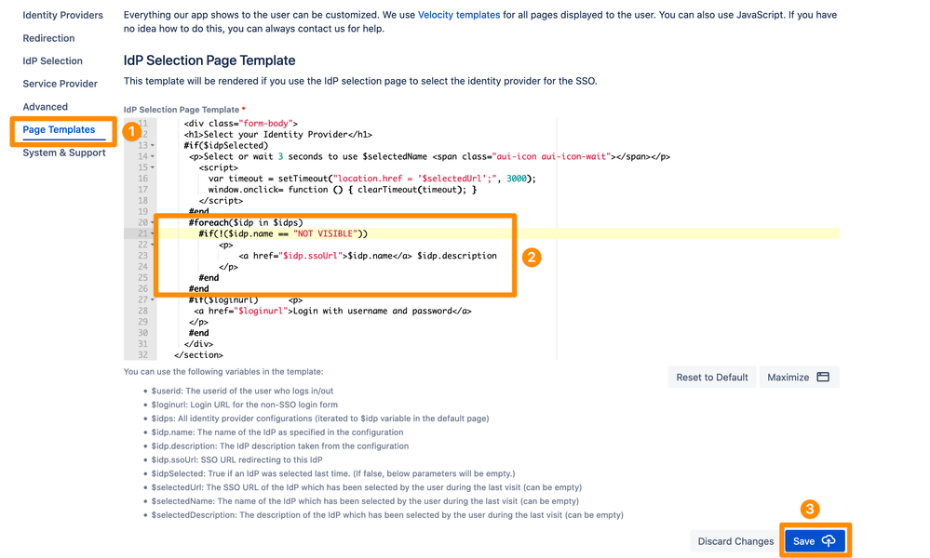This screenshot has height=558, width=930.
Task: Click the highlighted "NOT VISIBLE" condition line
Action: pyautogui.click(x=284, y=234)
